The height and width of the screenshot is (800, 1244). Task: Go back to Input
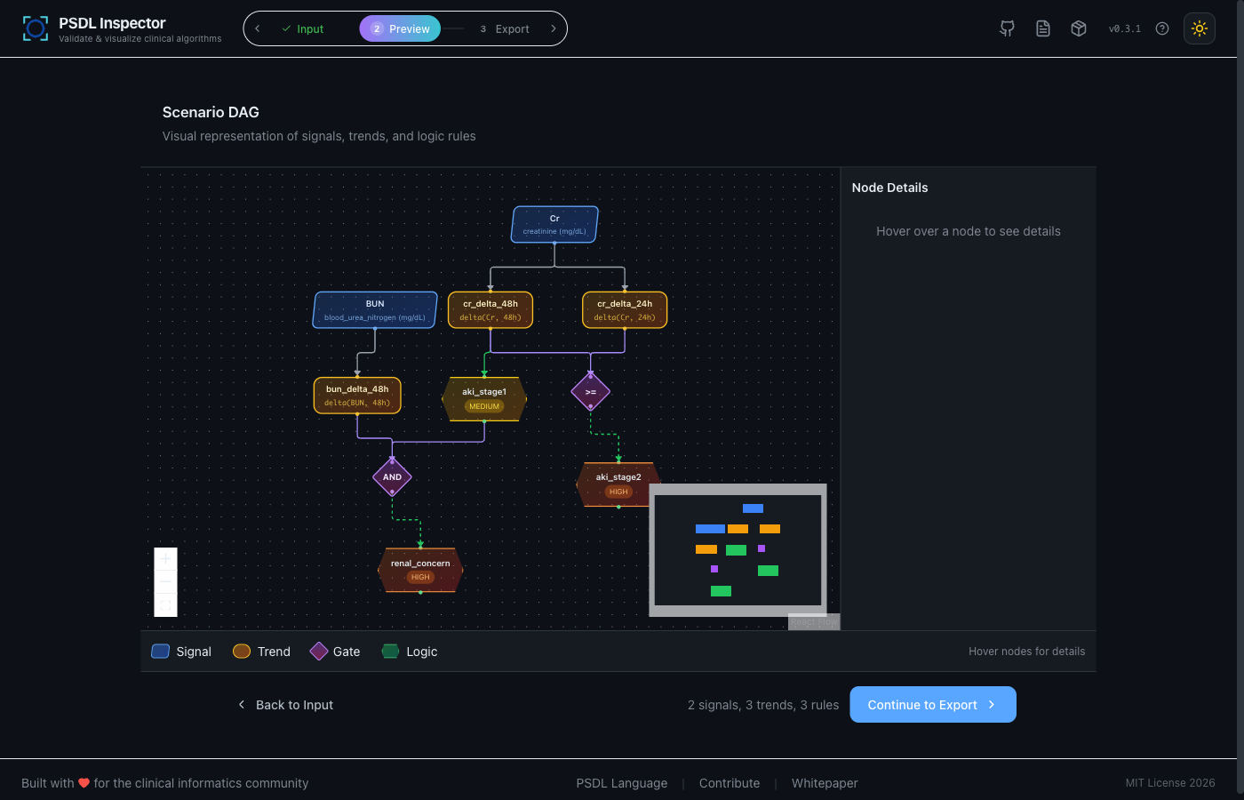coord(285,705)
